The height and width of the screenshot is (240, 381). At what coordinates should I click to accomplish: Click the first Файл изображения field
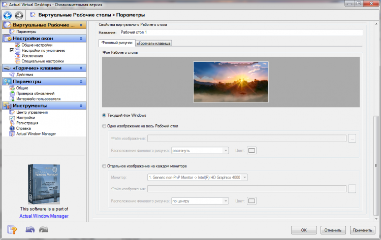246,139
